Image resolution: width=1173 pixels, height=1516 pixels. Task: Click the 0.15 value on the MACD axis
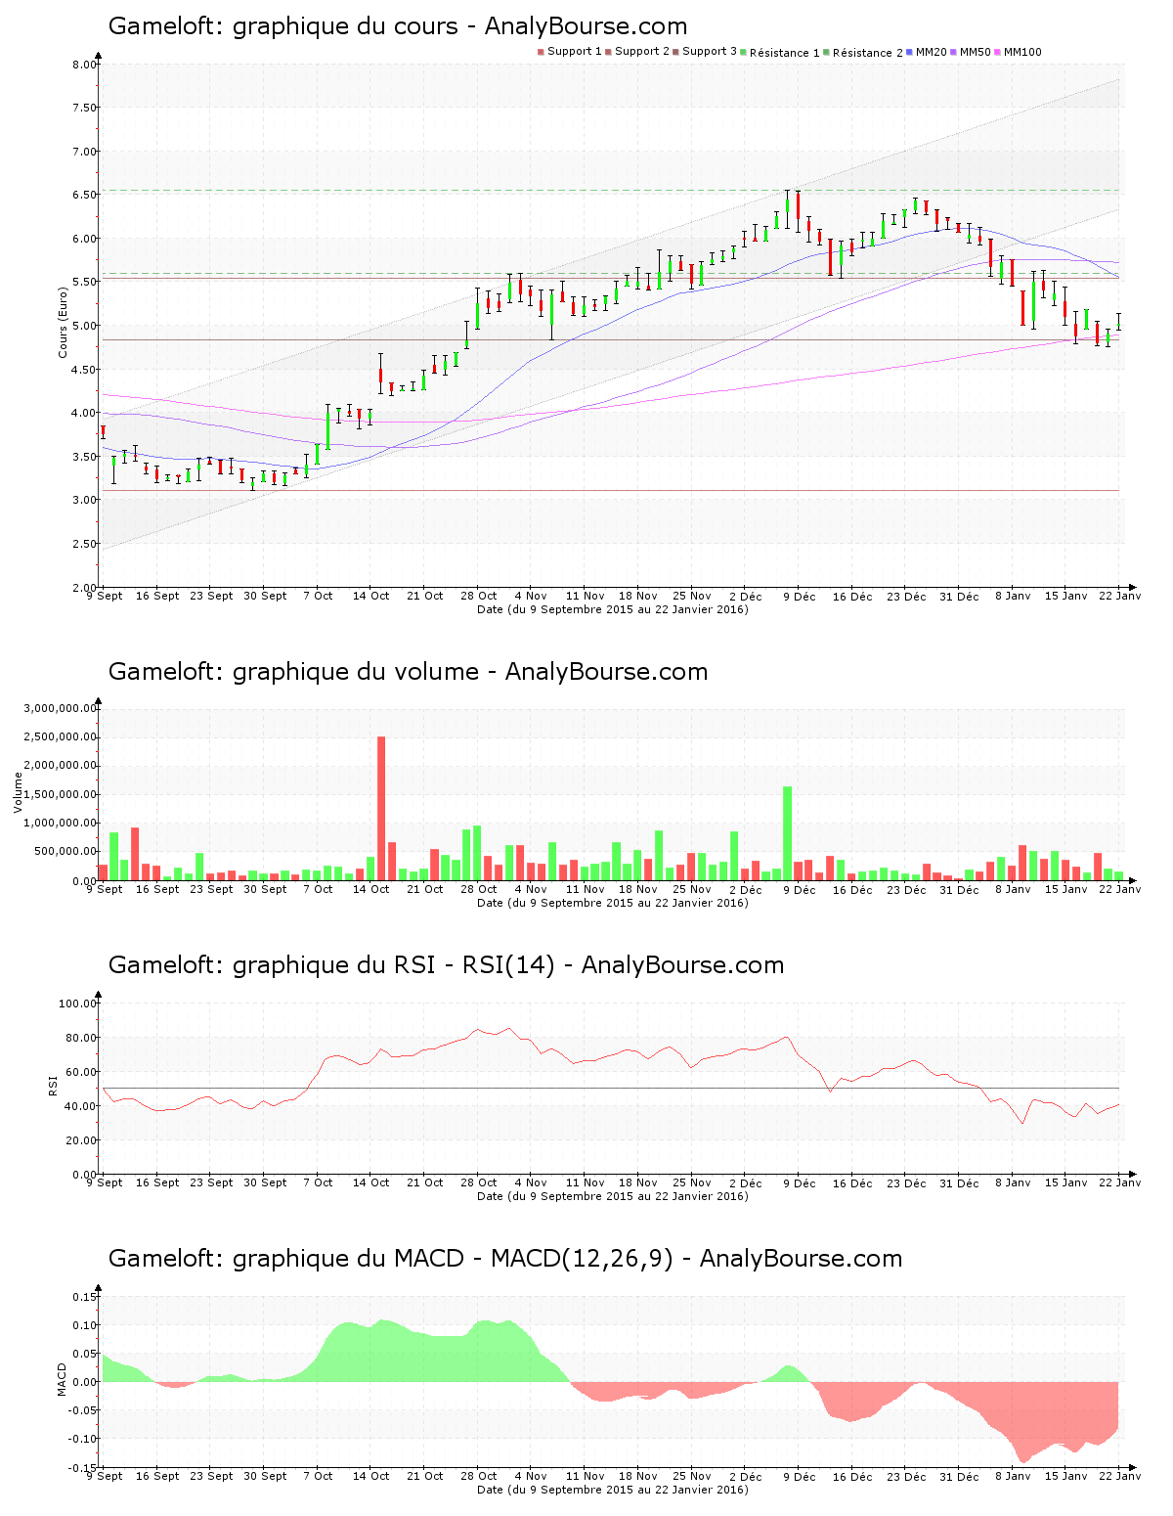[x=86, y=1297]
